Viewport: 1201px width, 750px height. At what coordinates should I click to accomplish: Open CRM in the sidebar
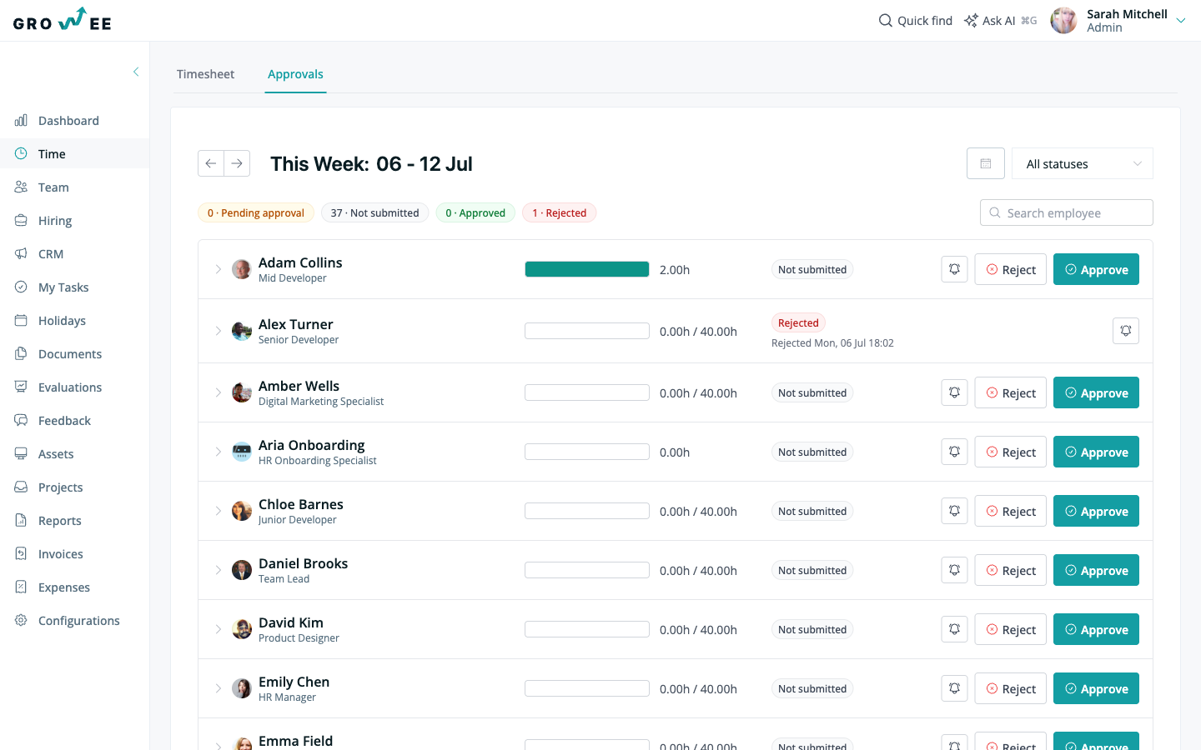75,254
